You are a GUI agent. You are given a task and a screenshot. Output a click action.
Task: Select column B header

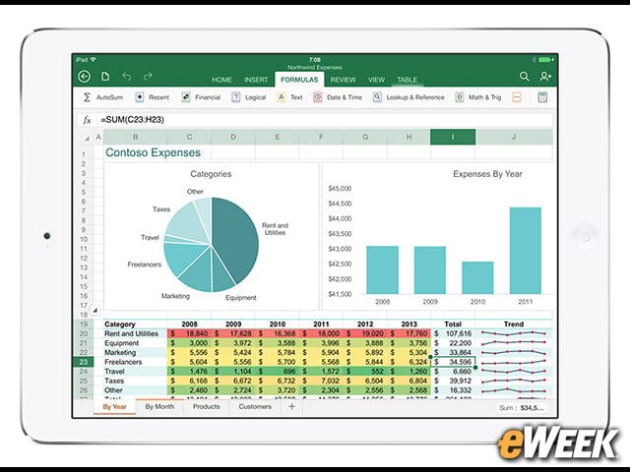[x=136, y=137]
